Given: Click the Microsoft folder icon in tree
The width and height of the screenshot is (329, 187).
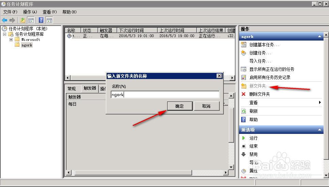Looking at the screenshot, I should (17, 40).
